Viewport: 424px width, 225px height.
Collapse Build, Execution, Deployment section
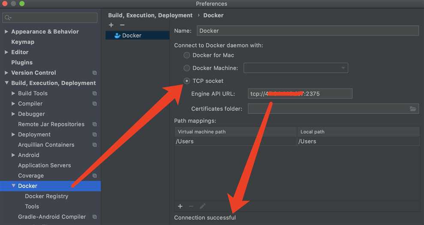(6, 83)
